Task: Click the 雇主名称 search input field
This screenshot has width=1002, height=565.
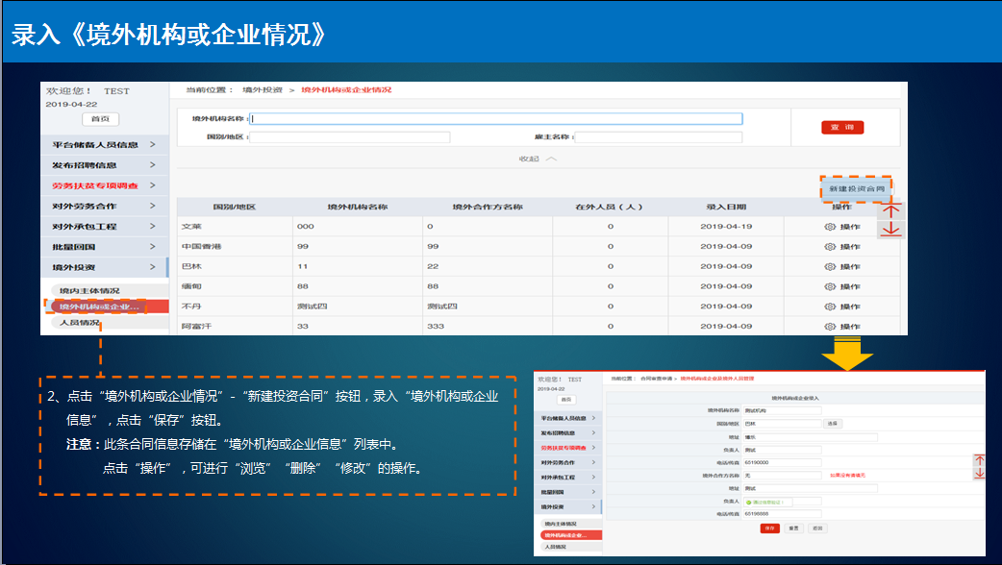Action: [x=658, y=137]
